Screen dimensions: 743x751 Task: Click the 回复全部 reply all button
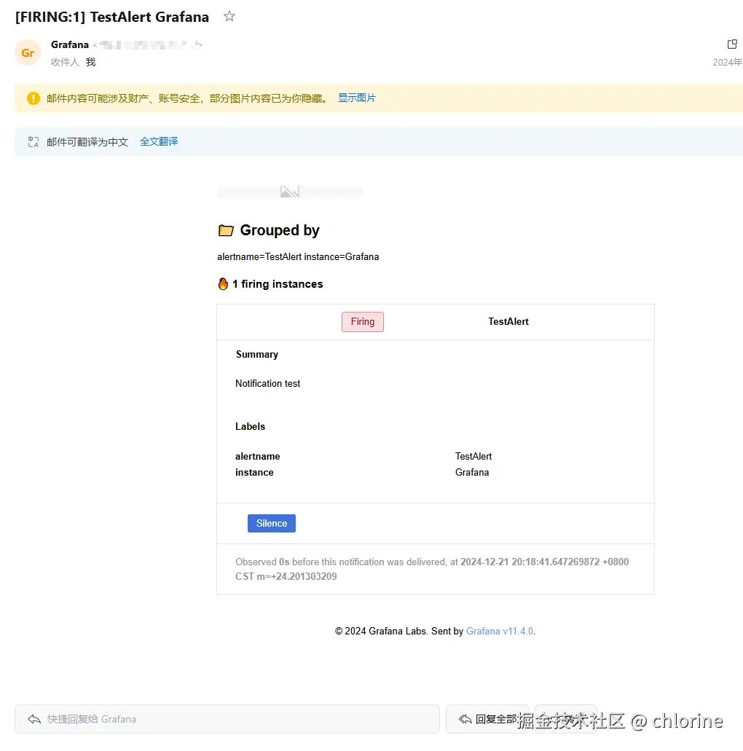pos(487,719)
